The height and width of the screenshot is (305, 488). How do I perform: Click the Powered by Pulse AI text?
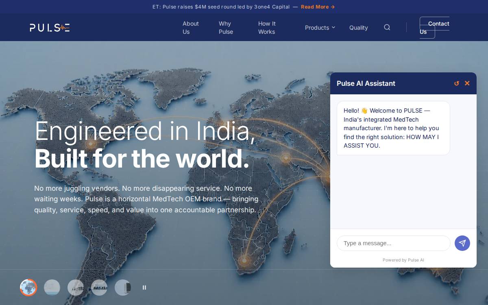coord(403,260)
